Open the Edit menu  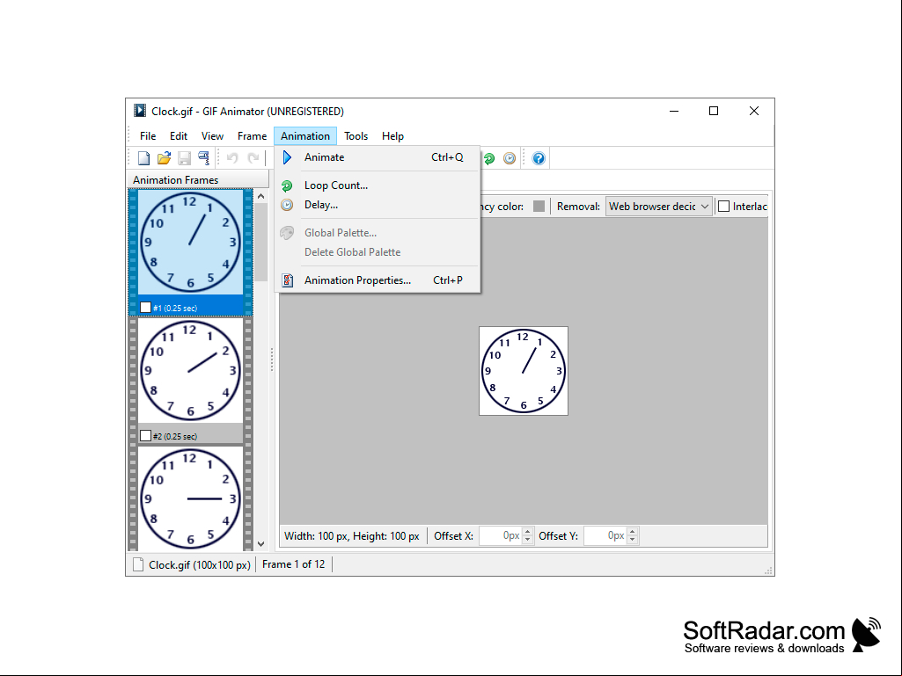[x=179, y=136]
